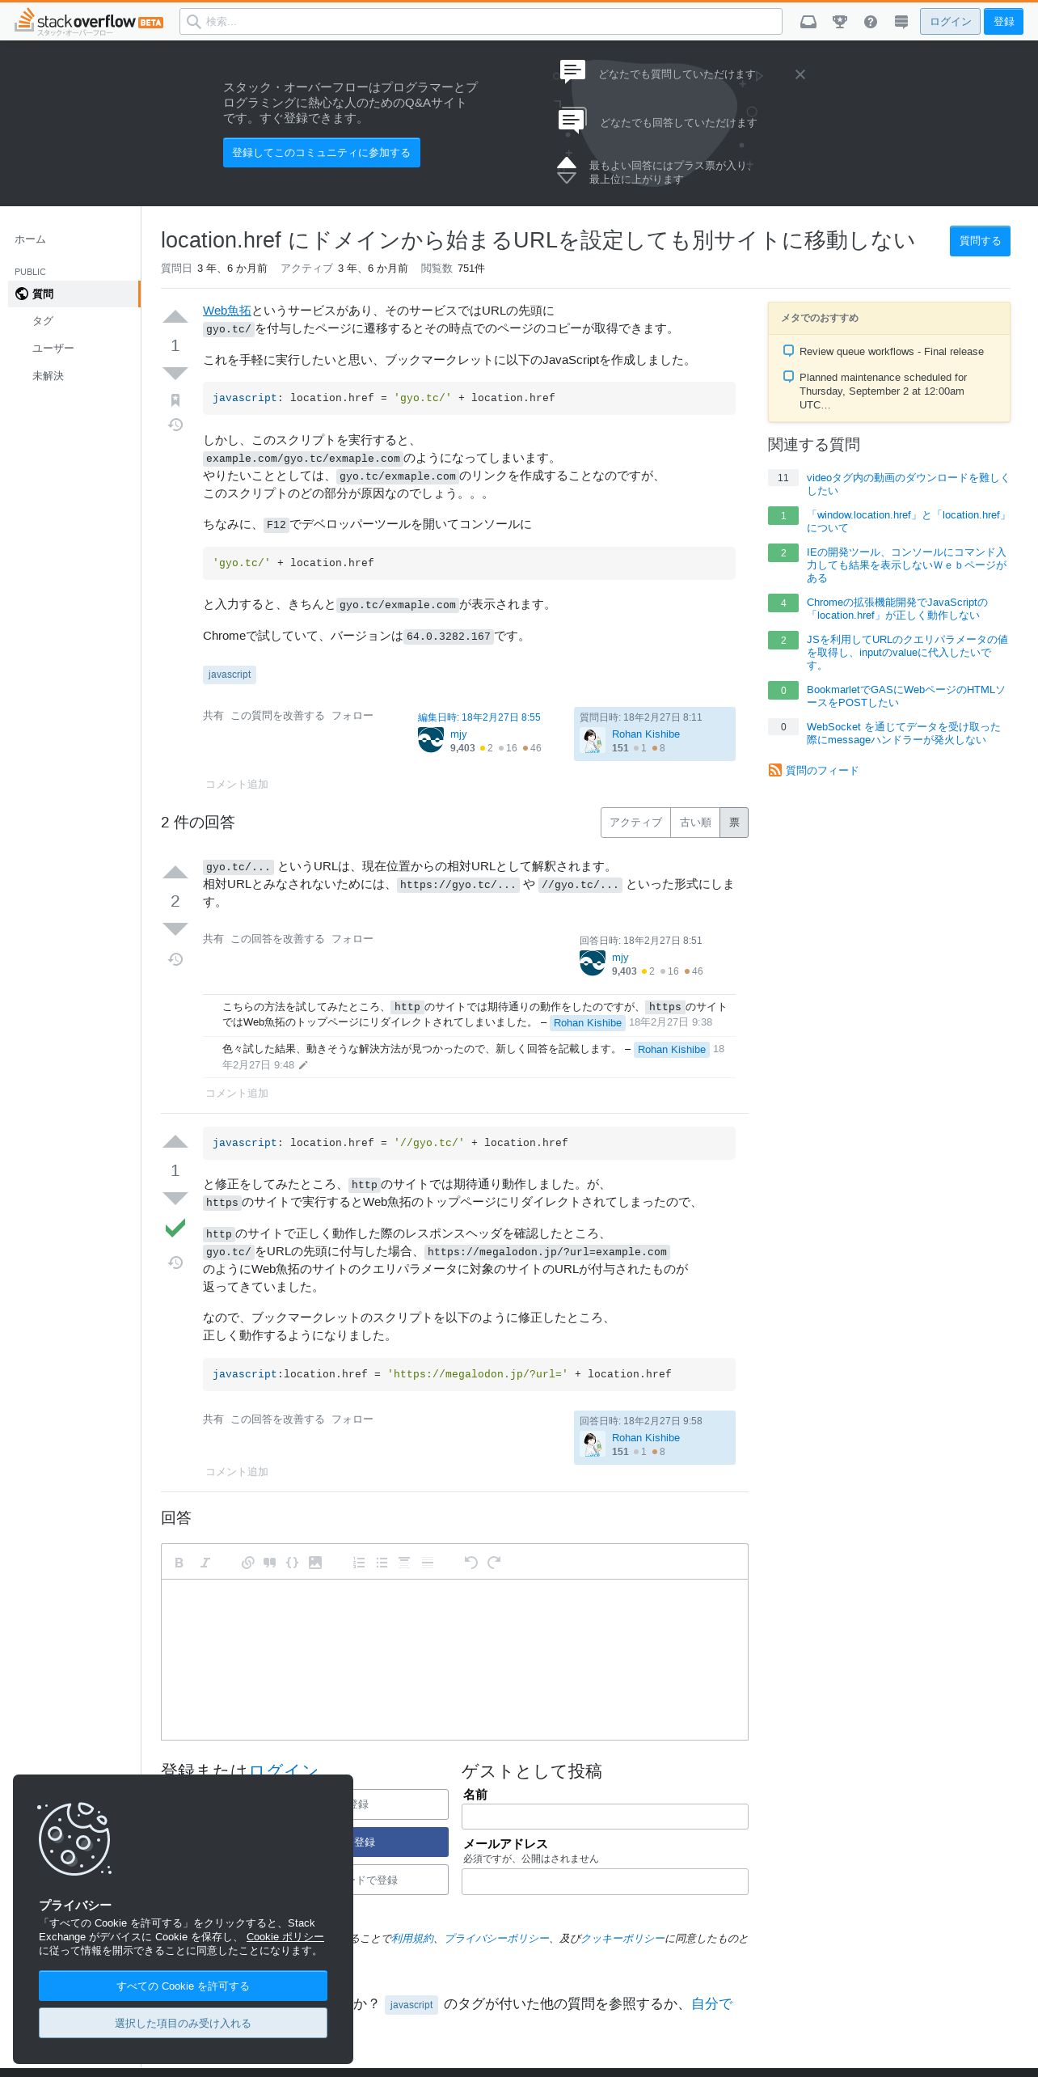The image size is (1038, 2077).
Task: Click the 登録 button in header
Action: pos(1004,22)
